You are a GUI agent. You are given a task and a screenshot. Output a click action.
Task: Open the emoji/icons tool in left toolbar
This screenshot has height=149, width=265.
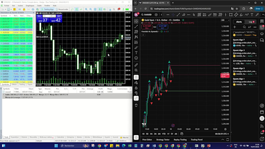(136, 58)
